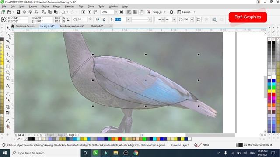
Task: Click the Type here to search box
Action: tap(45, 153)
